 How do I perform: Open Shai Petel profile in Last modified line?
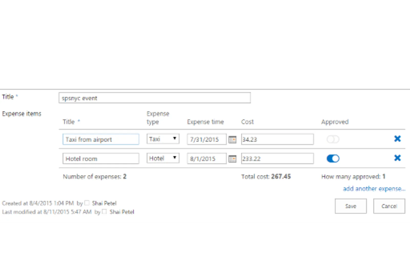coord(122,212)
